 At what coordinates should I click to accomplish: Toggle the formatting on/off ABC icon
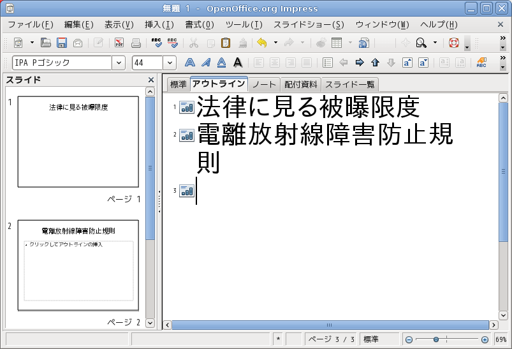pyautogui.click(x=481, y=63)
